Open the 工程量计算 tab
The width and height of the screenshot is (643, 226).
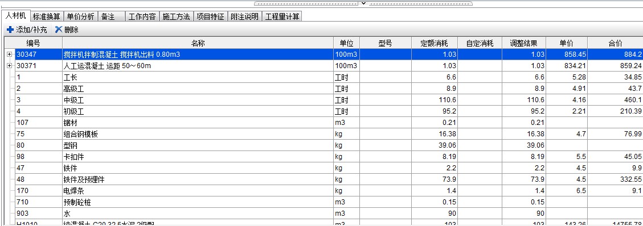(x=282, y=16)
